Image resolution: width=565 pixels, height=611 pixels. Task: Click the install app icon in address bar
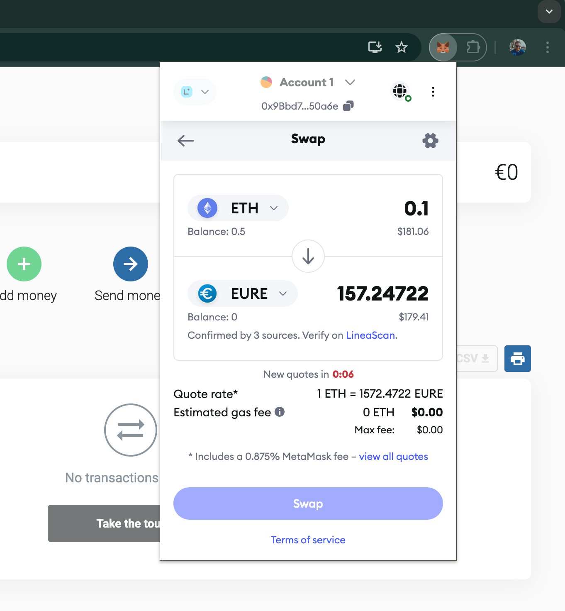click(375, 47)
